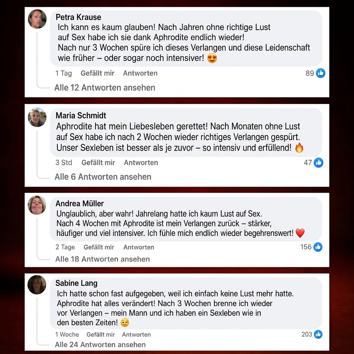Open Sabine Lang's profile picture
The height and width of the screenshot is (354, 354).
coord(37,285)
